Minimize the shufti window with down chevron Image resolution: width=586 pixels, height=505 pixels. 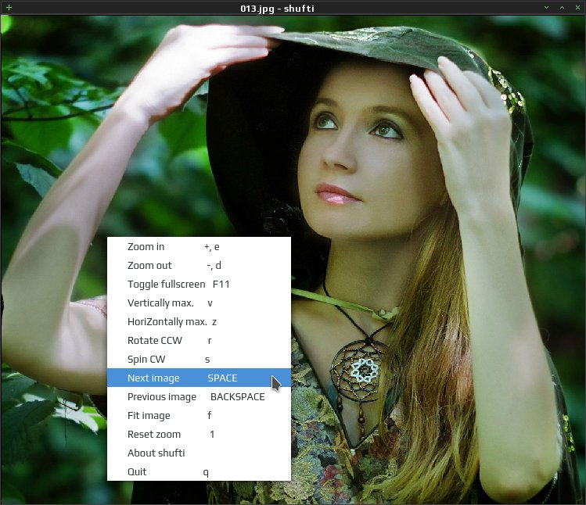click(546, 8)
